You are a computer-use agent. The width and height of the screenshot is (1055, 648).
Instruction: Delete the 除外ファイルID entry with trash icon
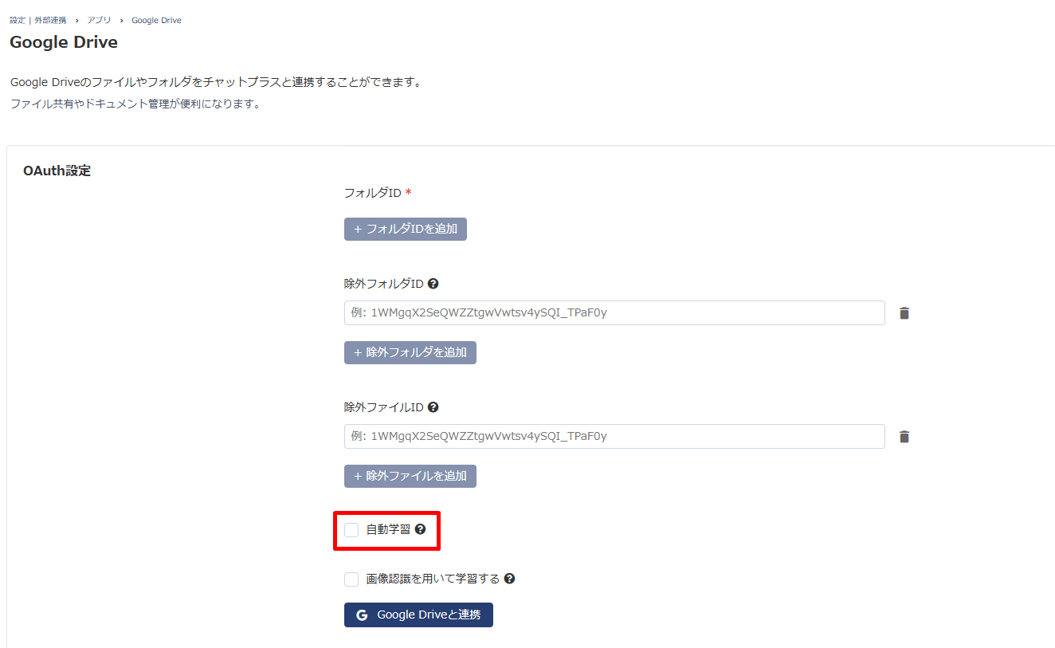coord(904,437)
